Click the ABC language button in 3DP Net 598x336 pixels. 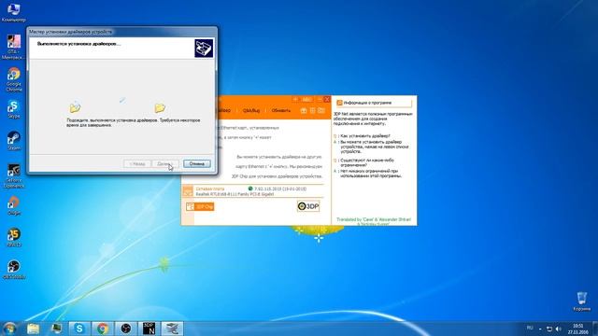(x=307, y=100)
